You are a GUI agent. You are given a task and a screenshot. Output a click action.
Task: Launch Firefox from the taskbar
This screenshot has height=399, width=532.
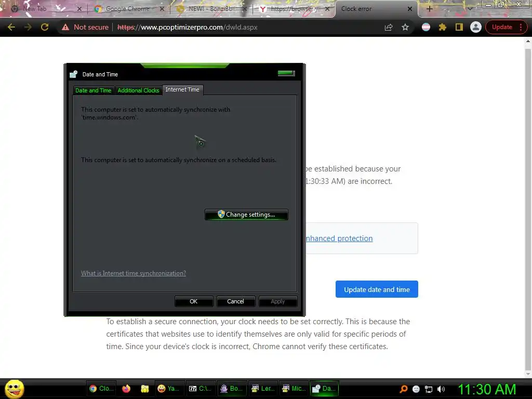126,389
